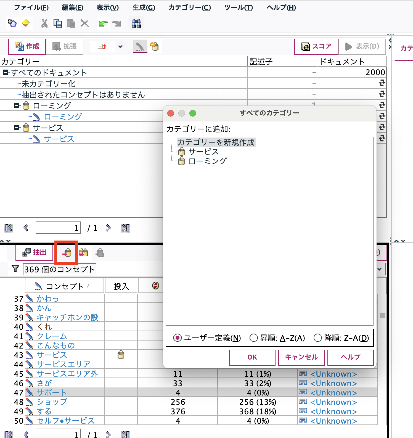Click the funnel filter icon

pos(15,269)
